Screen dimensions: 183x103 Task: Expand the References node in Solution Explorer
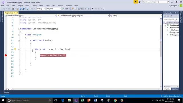tap(167, 30)
